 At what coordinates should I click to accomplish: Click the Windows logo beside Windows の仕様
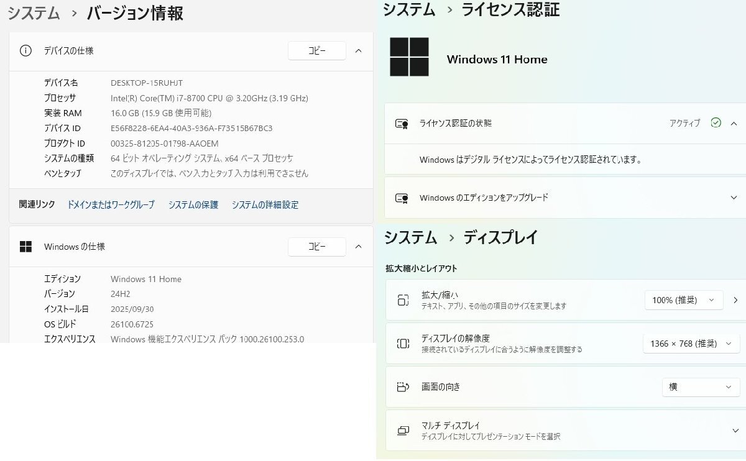tap(25, 247)
